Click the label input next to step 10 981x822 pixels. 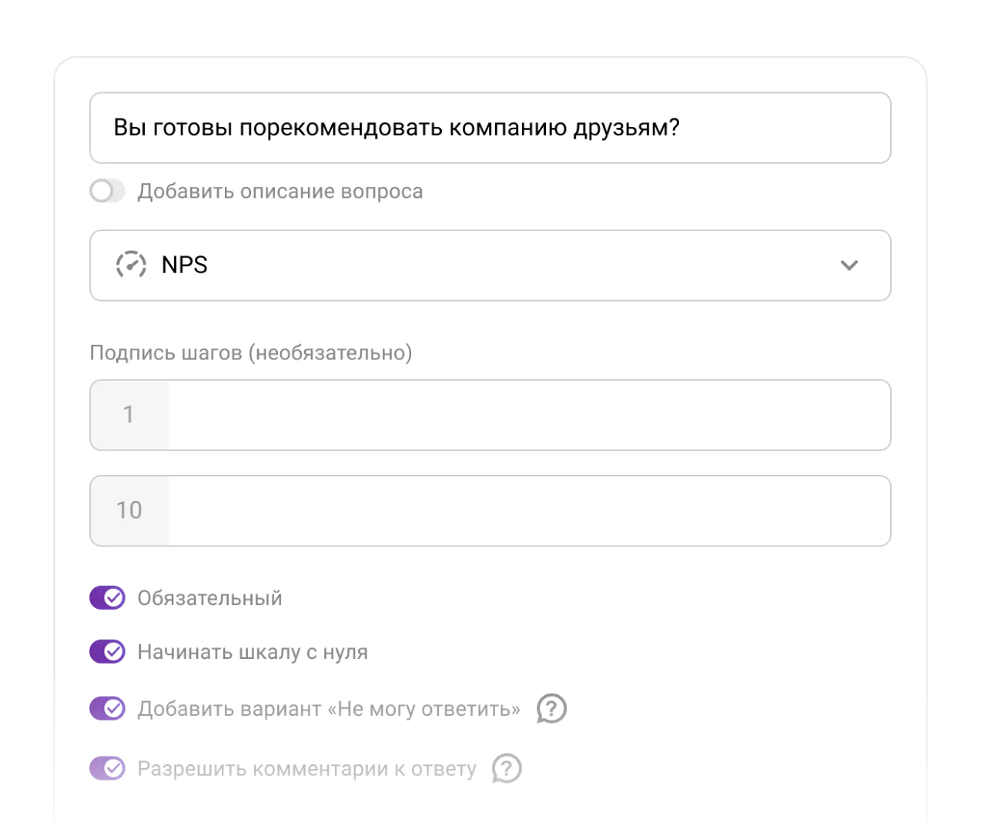tap(528, 510)
